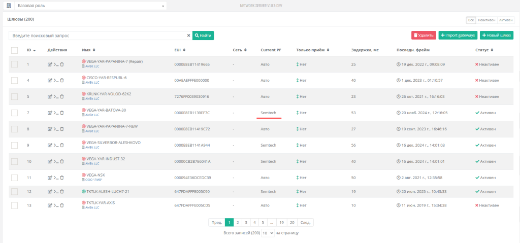Open the terminal console icon for gateway ID 7
Viewport: 520px width, 243px height.
[55, 113]
